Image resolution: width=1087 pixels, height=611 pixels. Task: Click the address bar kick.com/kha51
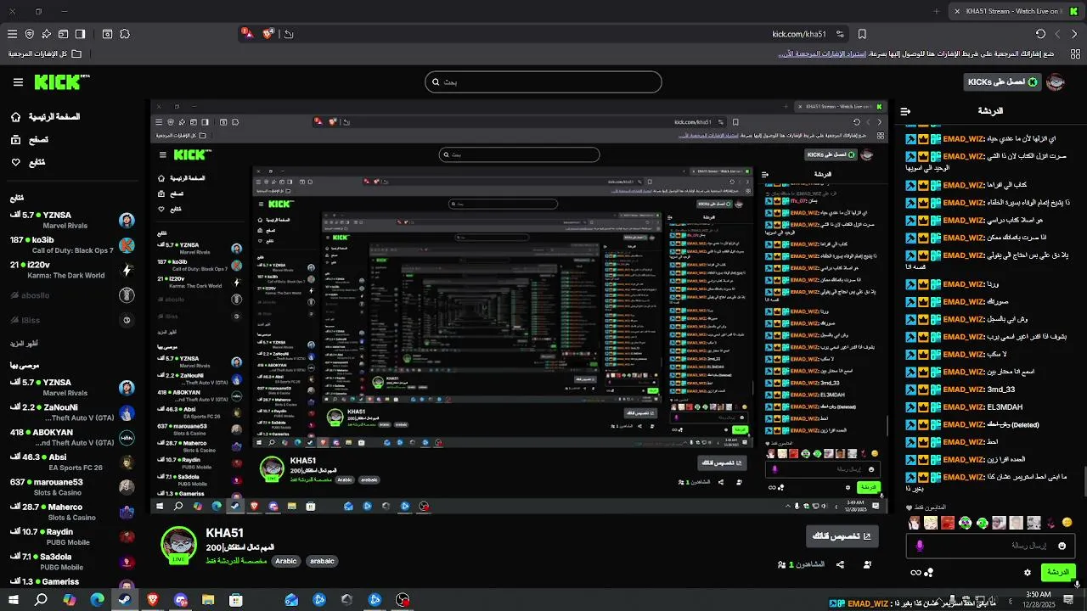pyautogui.click(x=799, y=34)
